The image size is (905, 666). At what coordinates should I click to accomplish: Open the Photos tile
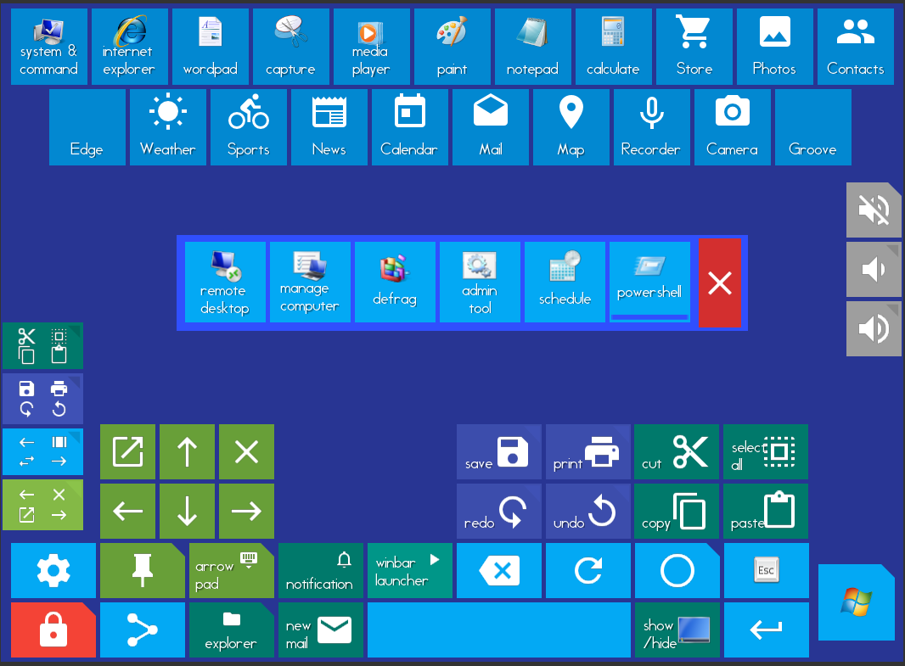click(x=774, y=47)
